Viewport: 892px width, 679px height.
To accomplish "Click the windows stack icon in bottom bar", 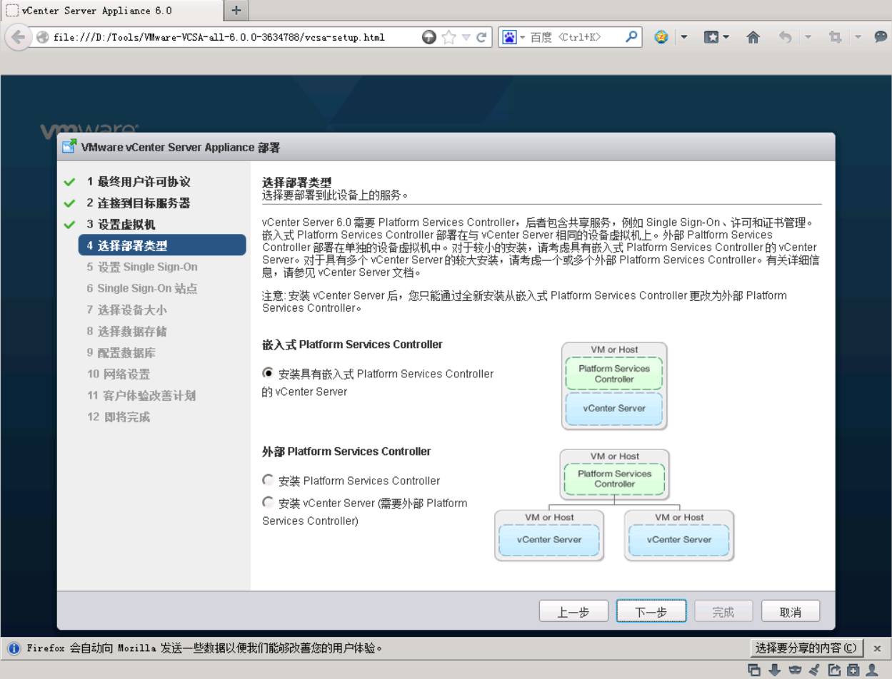I will (x=754, y=670).
